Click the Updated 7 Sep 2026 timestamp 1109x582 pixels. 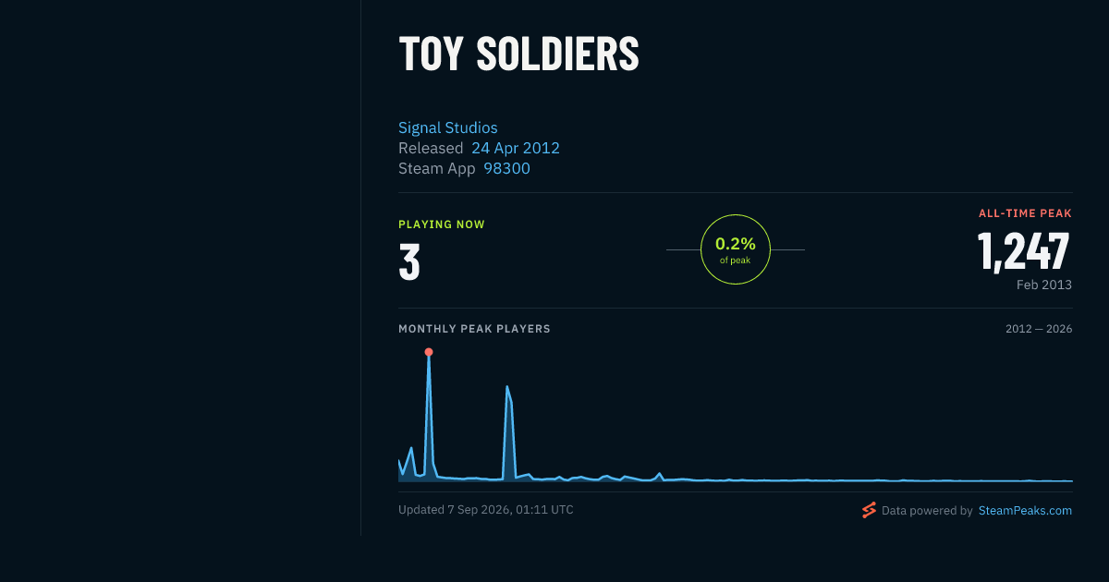[486, 510]
